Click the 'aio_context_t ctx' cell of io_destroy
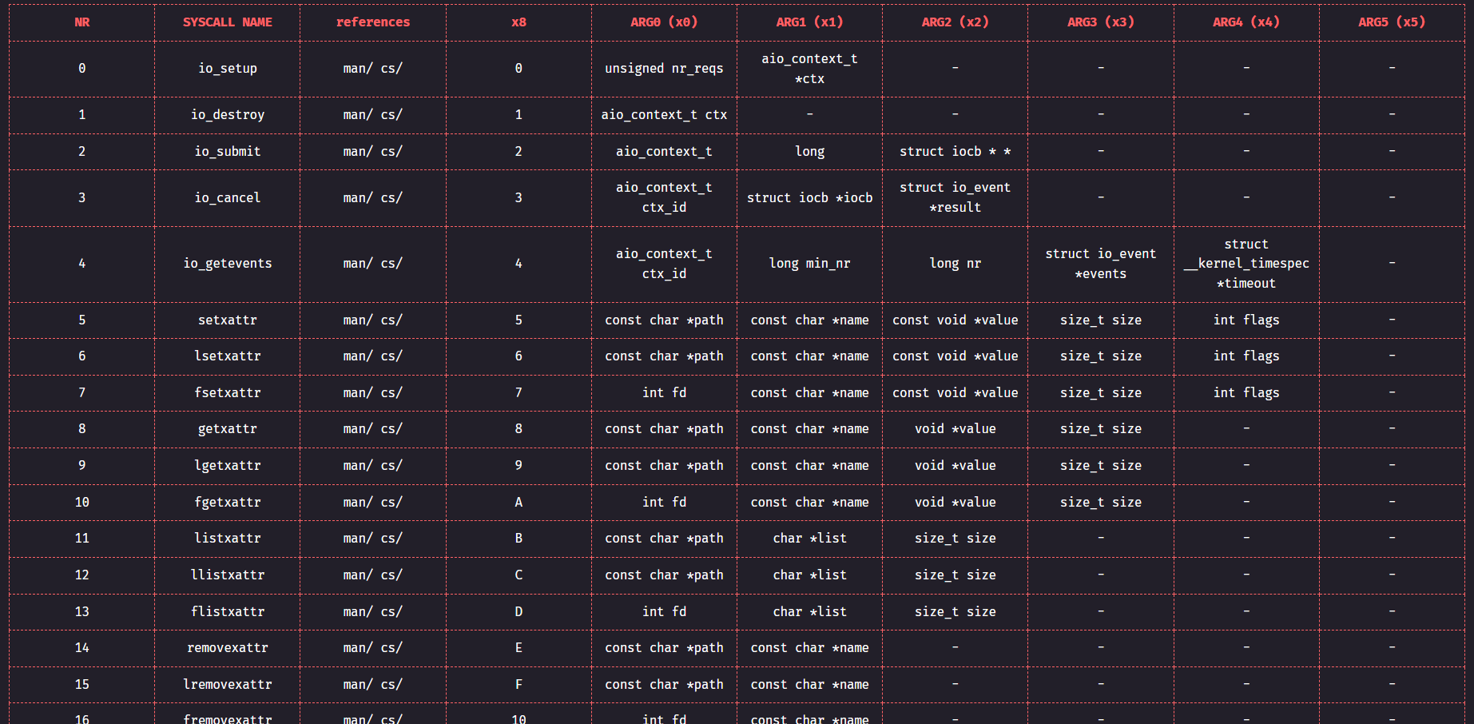Screen dimensions: 1474x724 coord(664,115)
